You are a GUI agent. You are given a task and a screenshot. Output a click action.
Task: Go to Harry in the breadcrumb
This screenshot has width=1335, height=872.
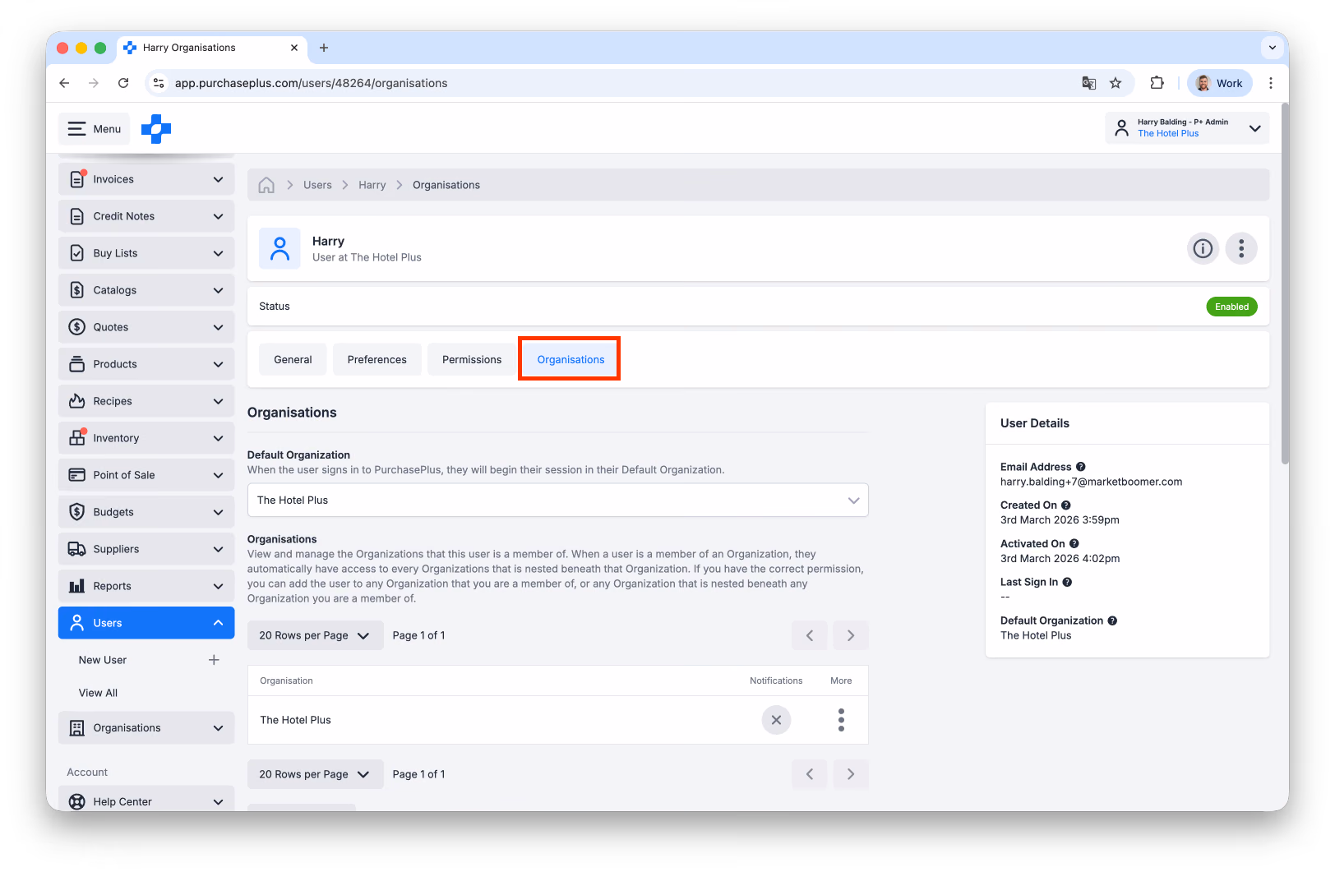point(372,185)
